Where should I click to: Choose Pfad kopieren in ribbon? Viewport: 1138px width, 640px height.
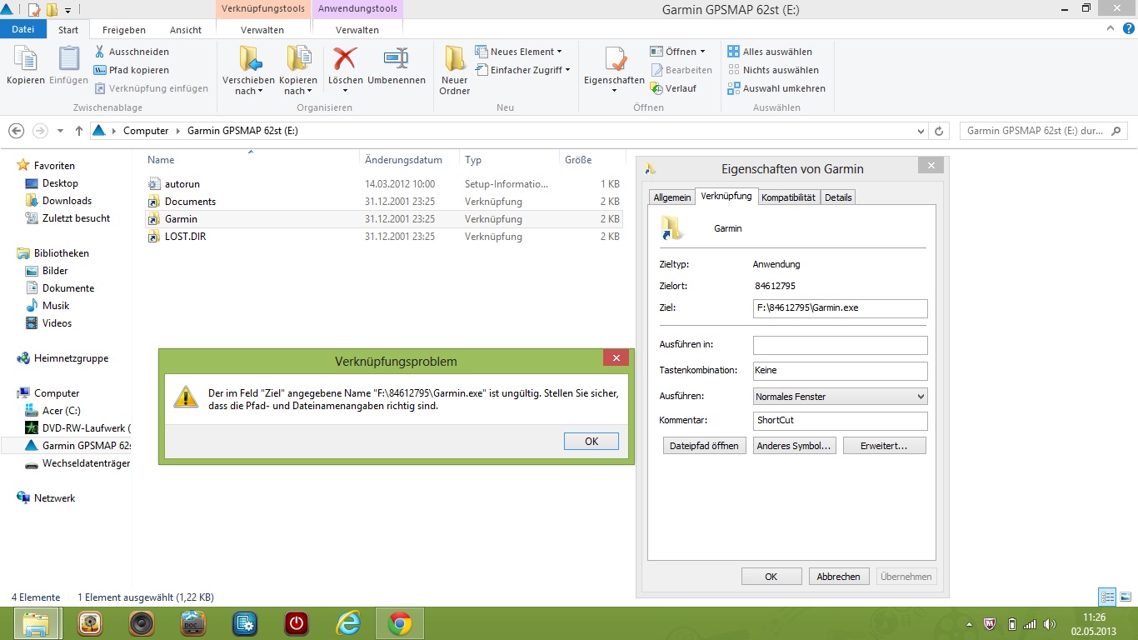click(132, 70)
